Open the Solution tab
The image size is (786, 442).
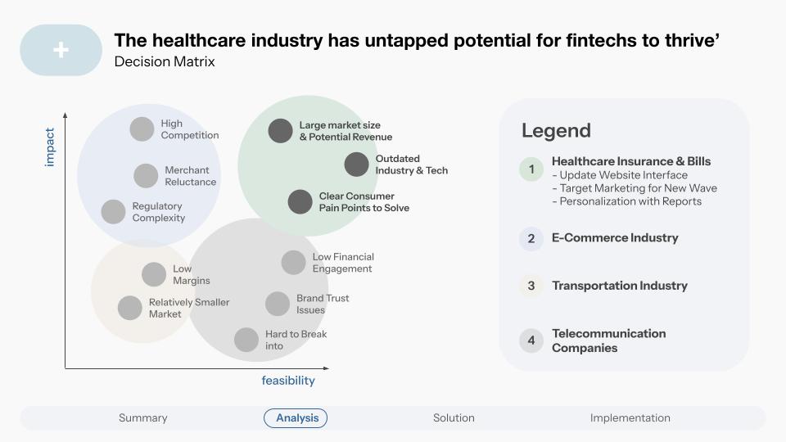click(x=454, y=418)
